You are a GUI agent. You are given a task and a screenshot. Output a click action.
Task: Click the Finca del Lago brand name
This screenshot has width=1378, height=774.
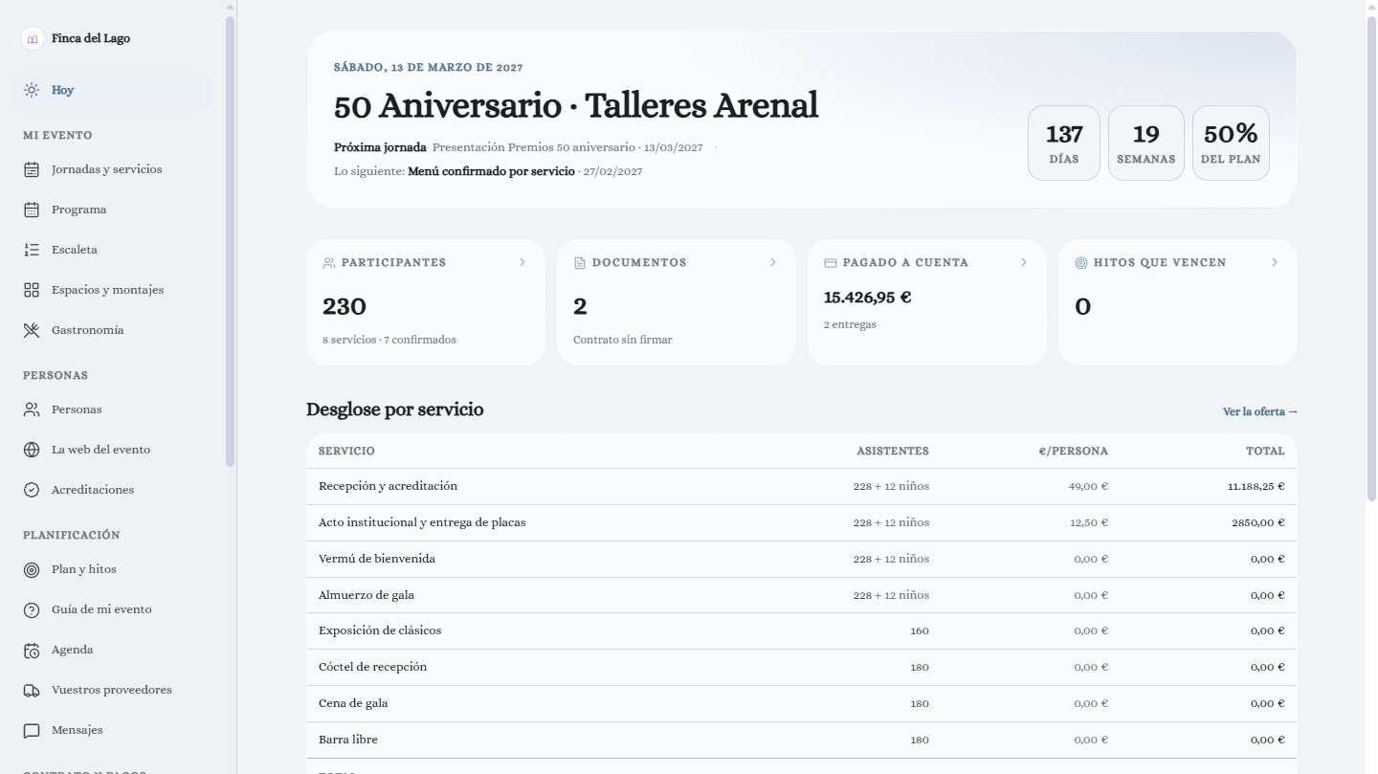click(x=91, y=38)
